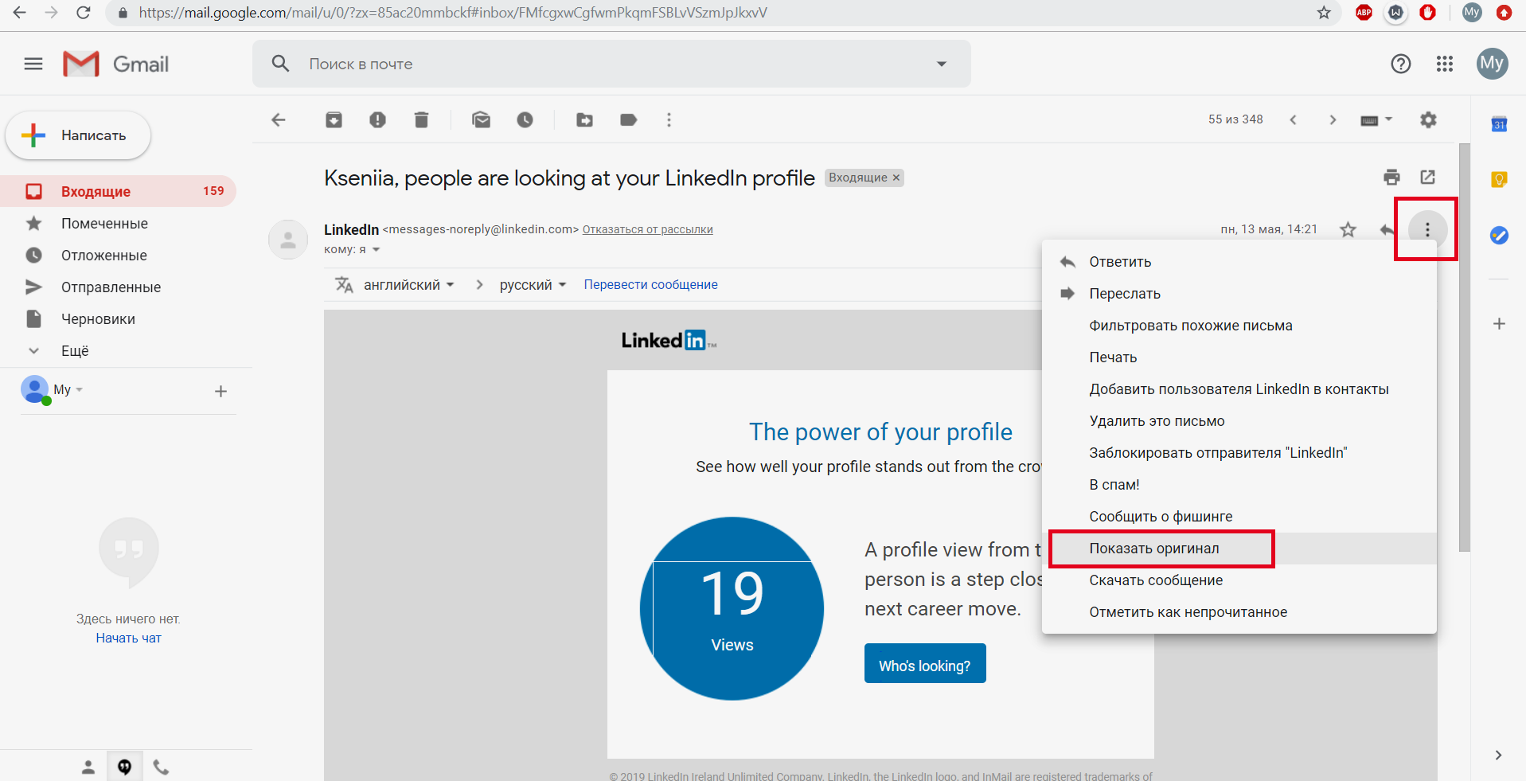Open toolbar More options dots
Screen dimensions: 1526x781
coord(669,119)
